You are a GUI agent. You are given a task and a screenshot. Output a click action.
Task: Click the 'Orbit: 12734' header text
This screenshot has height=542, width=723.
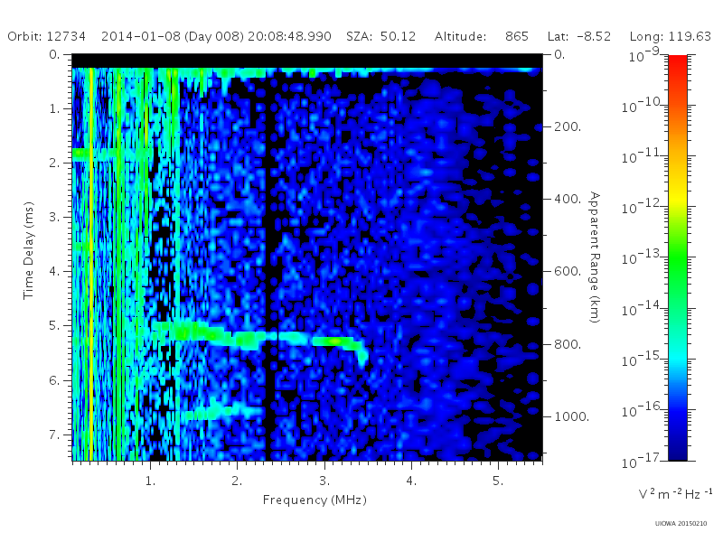point(47,36)
